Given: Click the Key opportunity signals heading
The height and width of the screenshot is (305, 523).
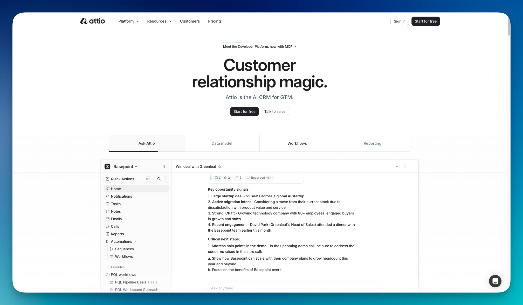Looking at the screenshot, I should pos(229,189).
